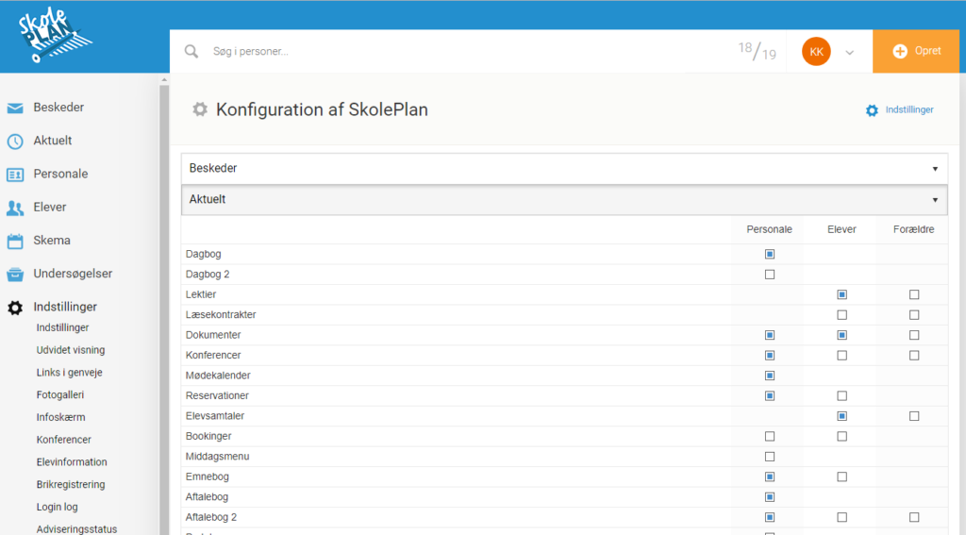Open Udvidet visning settings

(x=70, y=350)
